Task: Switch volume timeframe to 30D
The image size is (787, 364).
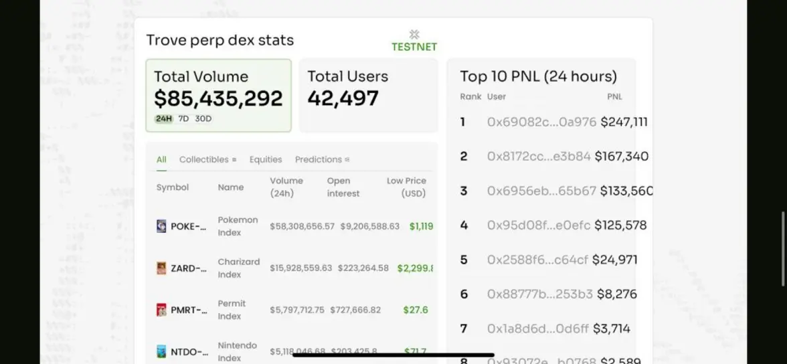Action: pyautogui.click(x=203, y=119)
